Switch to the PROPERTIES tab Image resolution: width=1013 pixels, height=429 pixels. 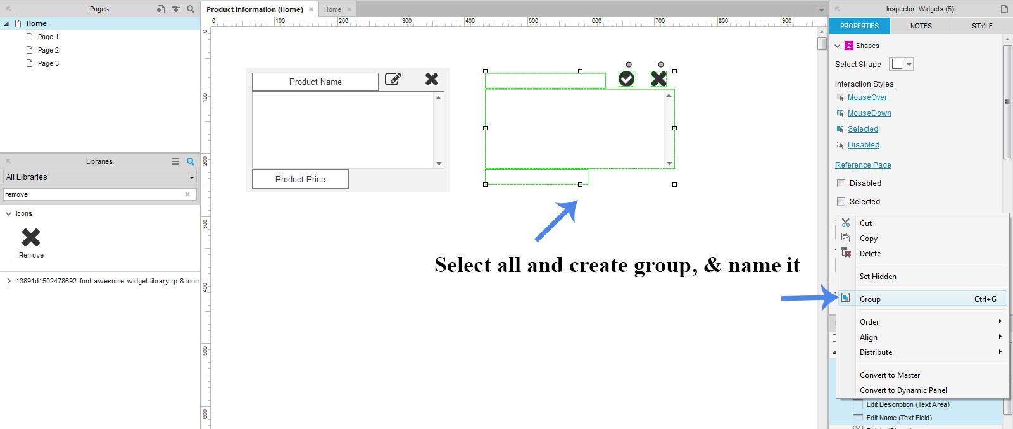(859, 26)
